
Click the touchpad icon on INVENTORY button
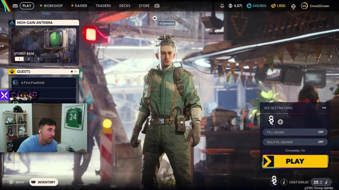pyautogui.click(x=33, y=182)
